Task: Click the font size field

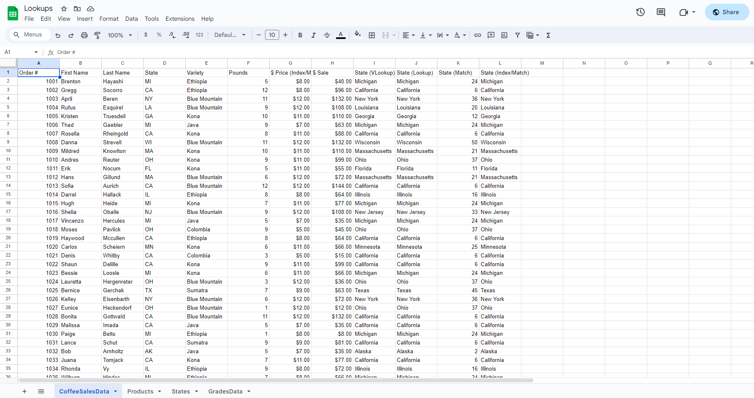Action: (272, 35)
